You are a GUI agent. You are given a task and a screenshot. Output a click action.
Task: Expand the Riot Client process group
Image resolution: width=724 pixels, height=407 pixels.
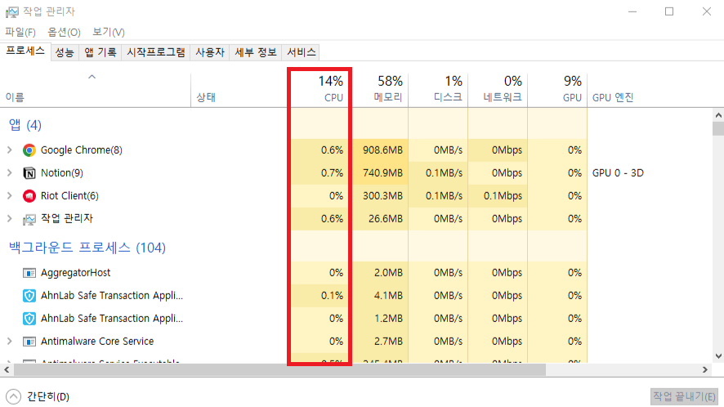pyautogui.click(x=10, y=196)
